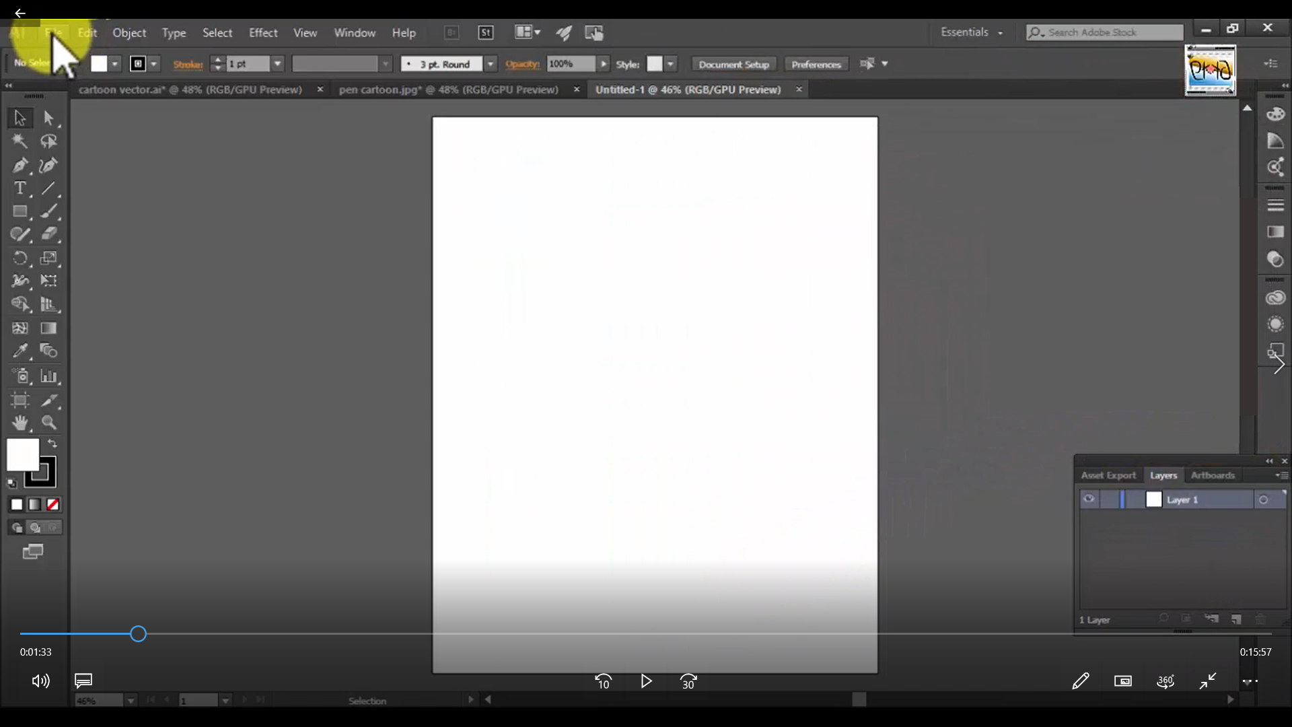The height and width of the screenshot is (727, 1292).
Task: Click the Document Setup button
Action: [733, 64]
